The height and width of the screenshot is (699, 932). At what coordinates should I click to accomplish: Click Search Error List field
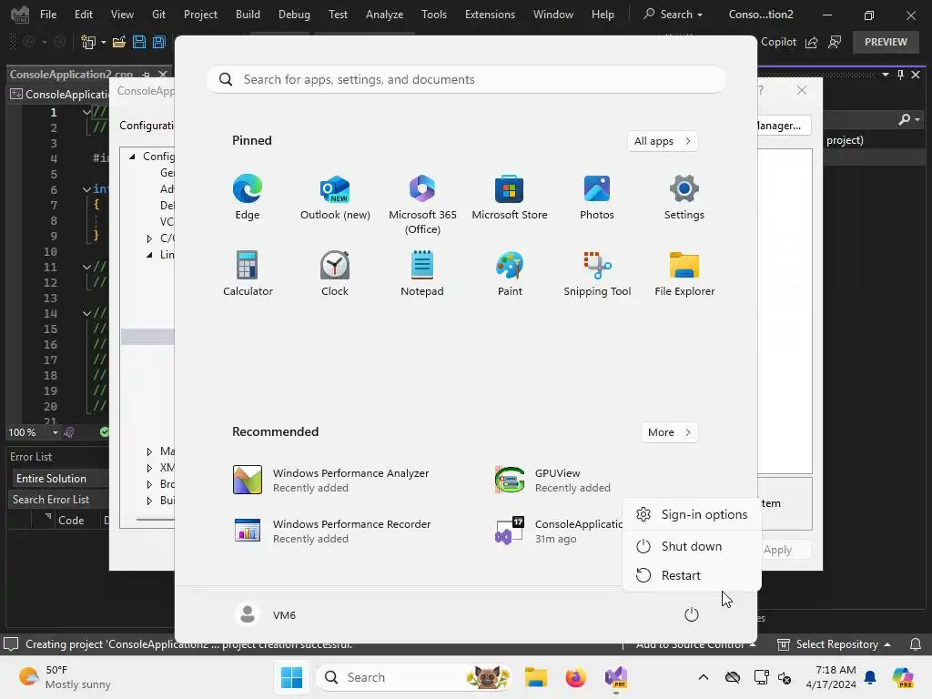[58, 500]
